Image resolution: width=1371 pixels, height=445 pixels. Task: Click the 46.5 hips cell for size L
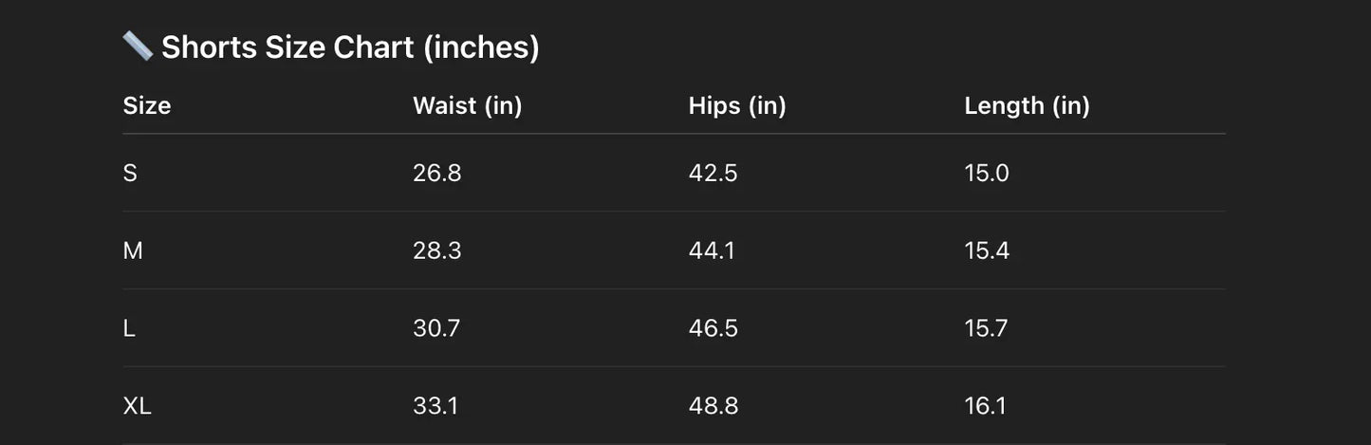tap(713, 328)
